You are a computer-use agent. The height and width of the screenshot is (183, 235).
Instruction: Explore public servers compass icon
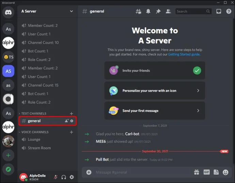tap(8, 169)
